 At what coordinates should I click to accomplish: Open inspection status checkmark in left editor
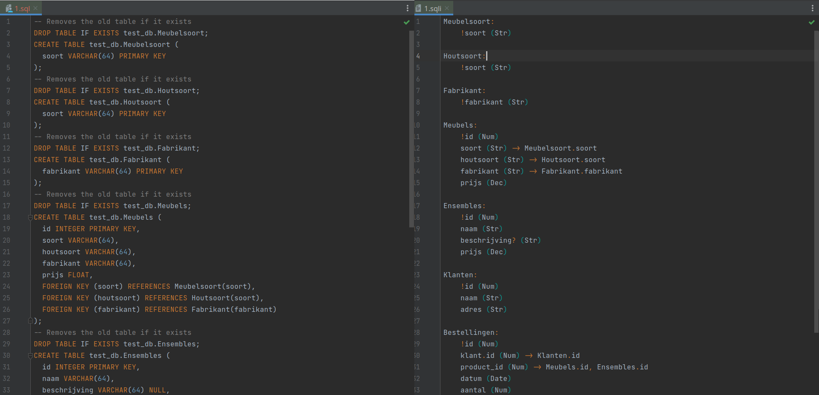407,22
